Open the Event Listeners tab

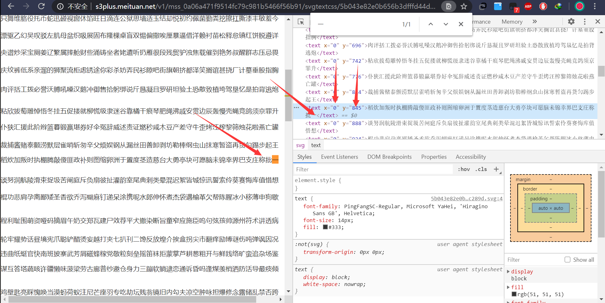coord(340,157)
